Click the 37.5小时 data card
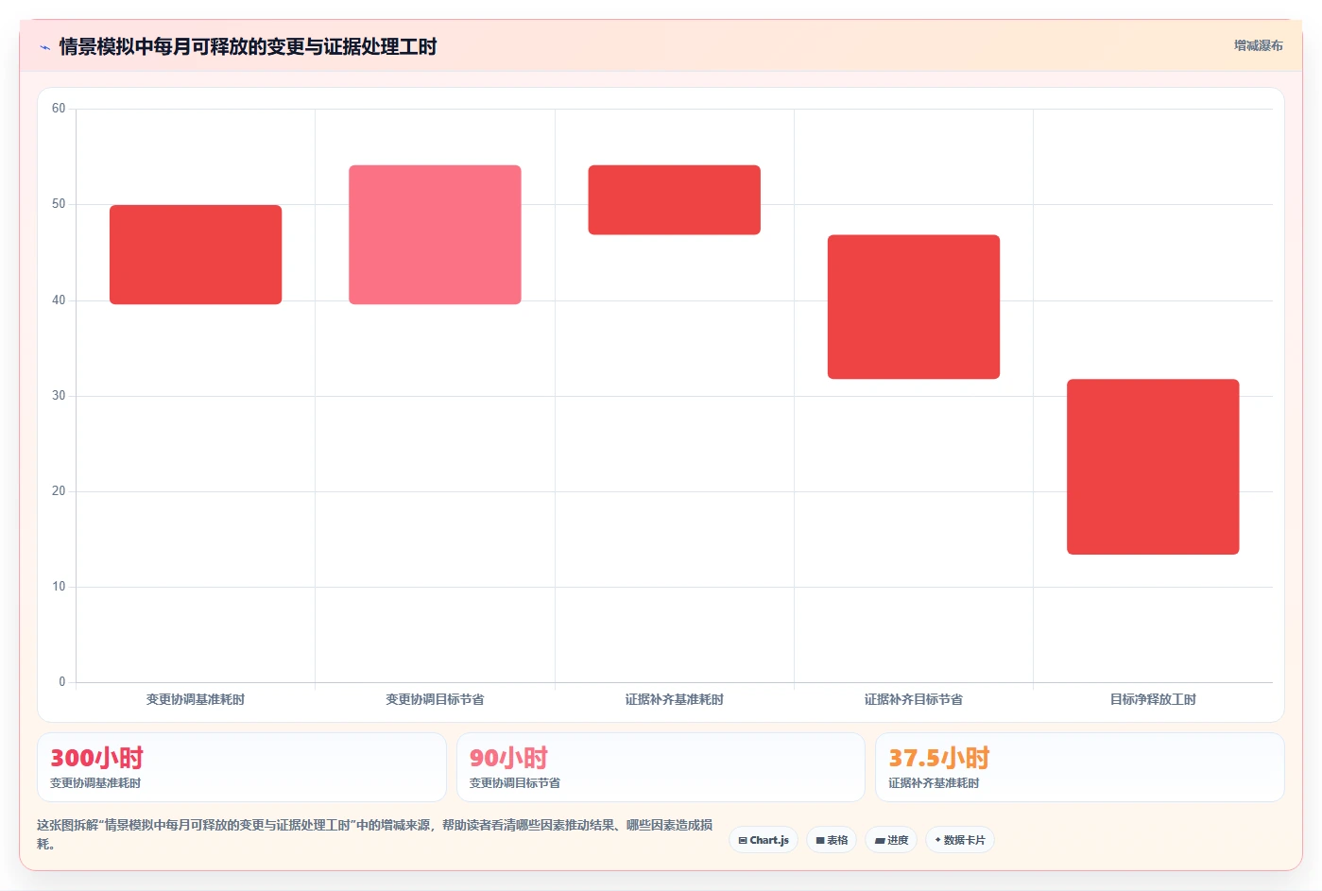The width and height of the screenshot is (1322, 891). (1080, 767)
